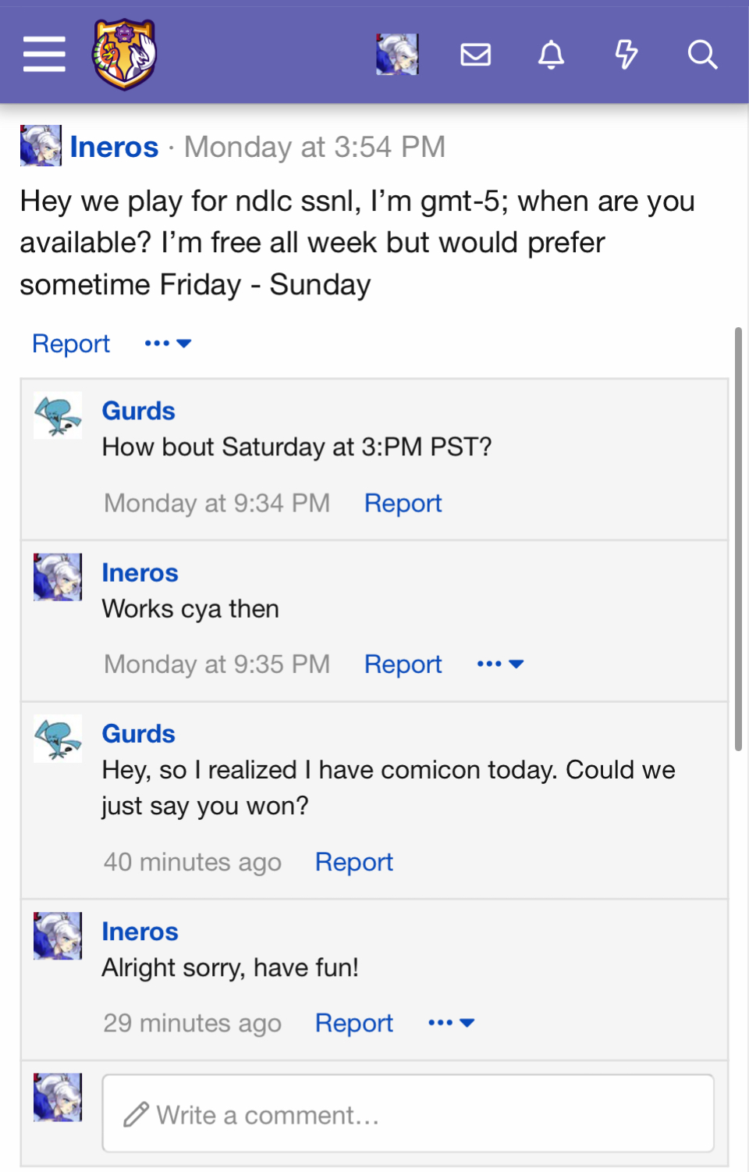Screen dimensions: 749x1172
Task: Open the alerts bell icon
Action: [551, 55]
